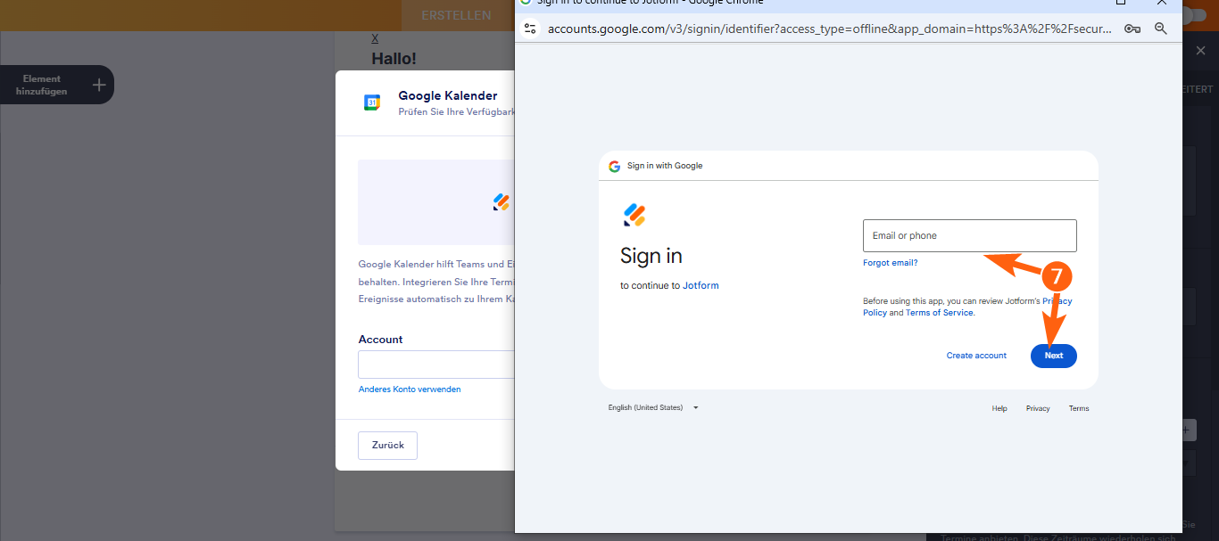Click the Help footer link
Image resolution: width=1219 pixels, height=541 pixels.
click(x=999, y=408)
